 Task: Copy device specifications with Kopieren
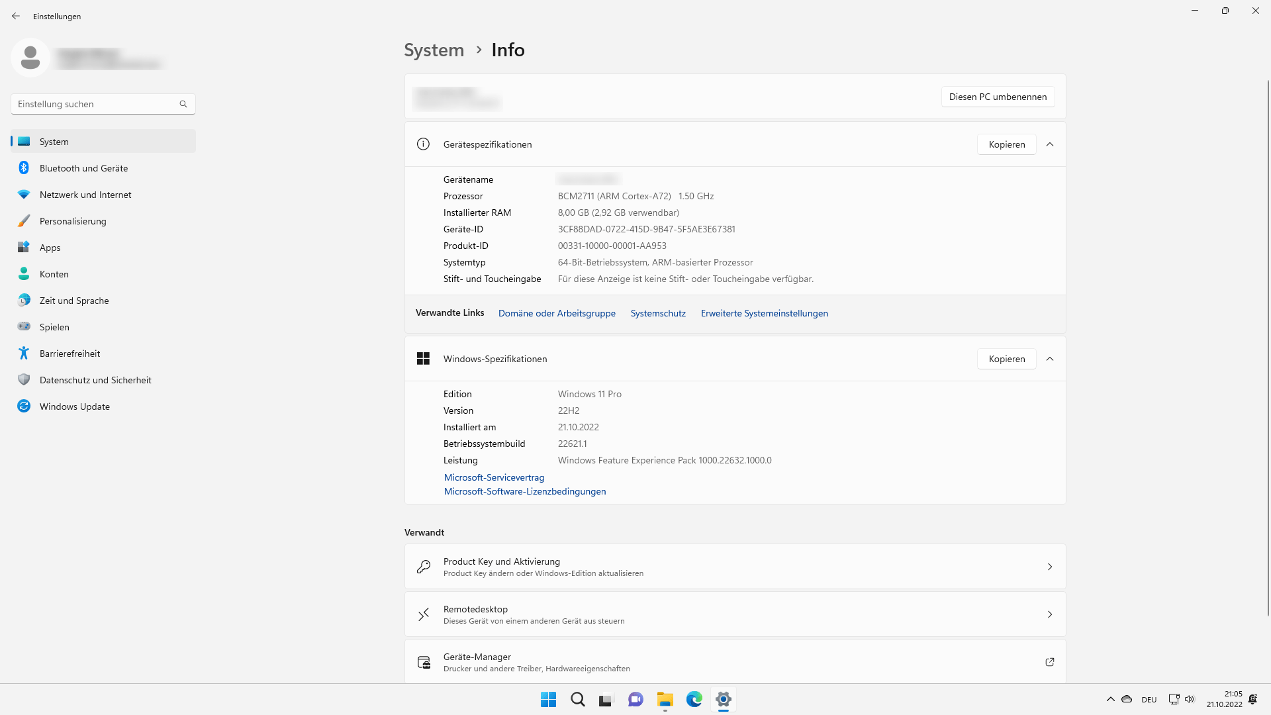click(x=1006, y=144)
